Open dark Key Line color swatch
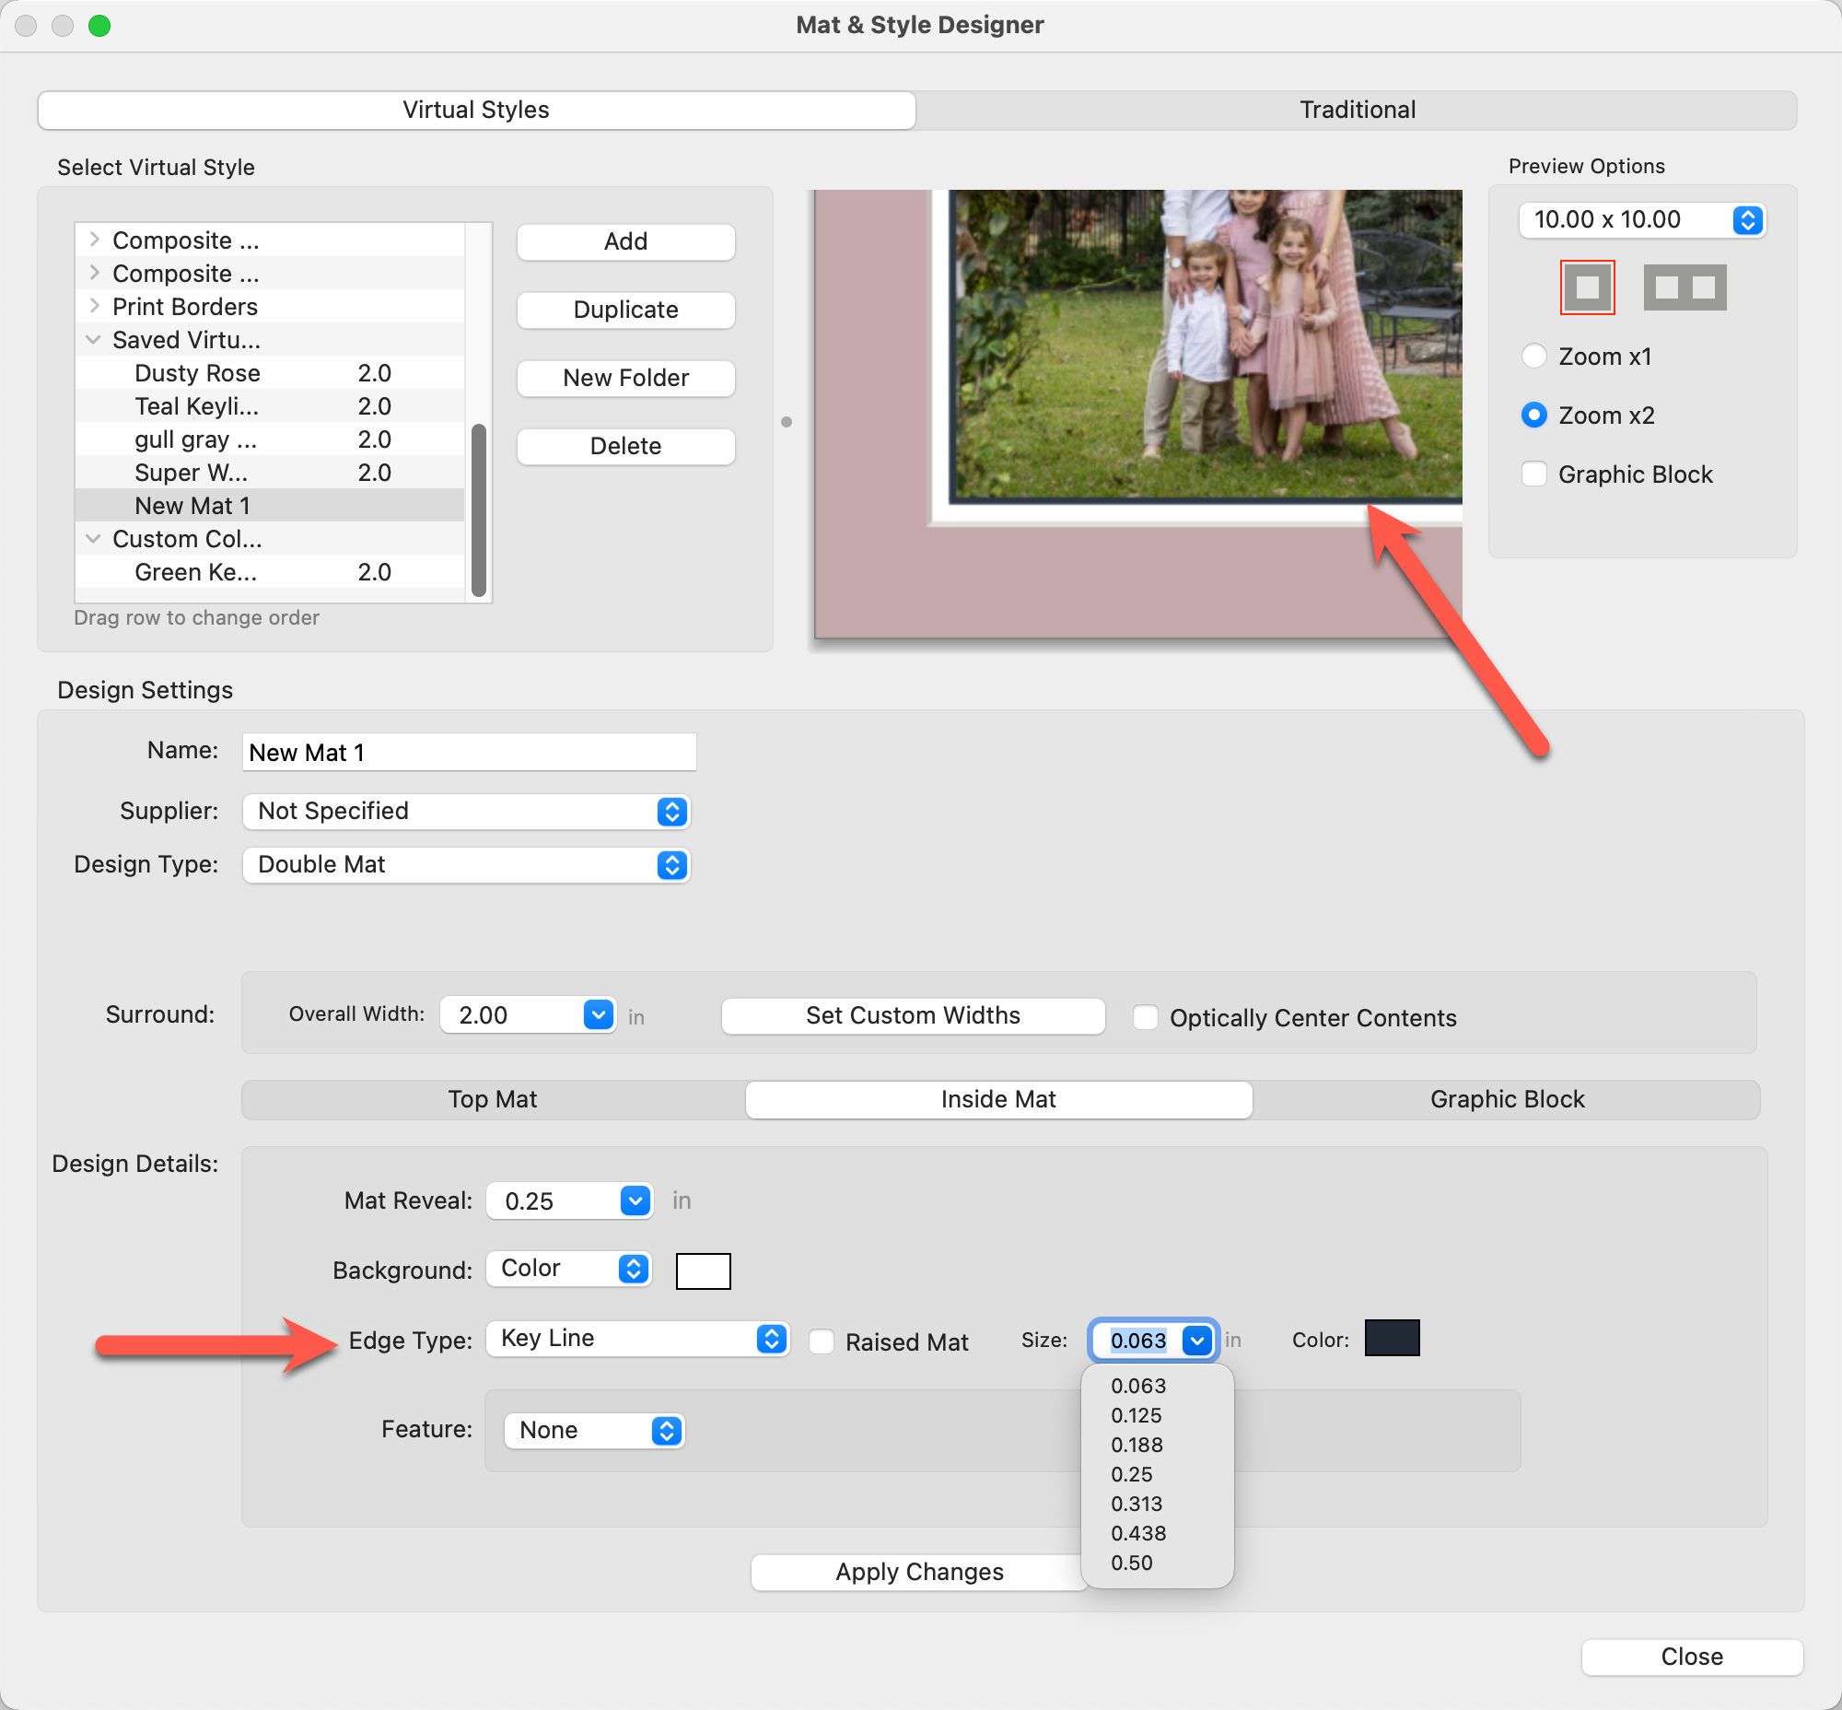 (x=1392, y=1339)
